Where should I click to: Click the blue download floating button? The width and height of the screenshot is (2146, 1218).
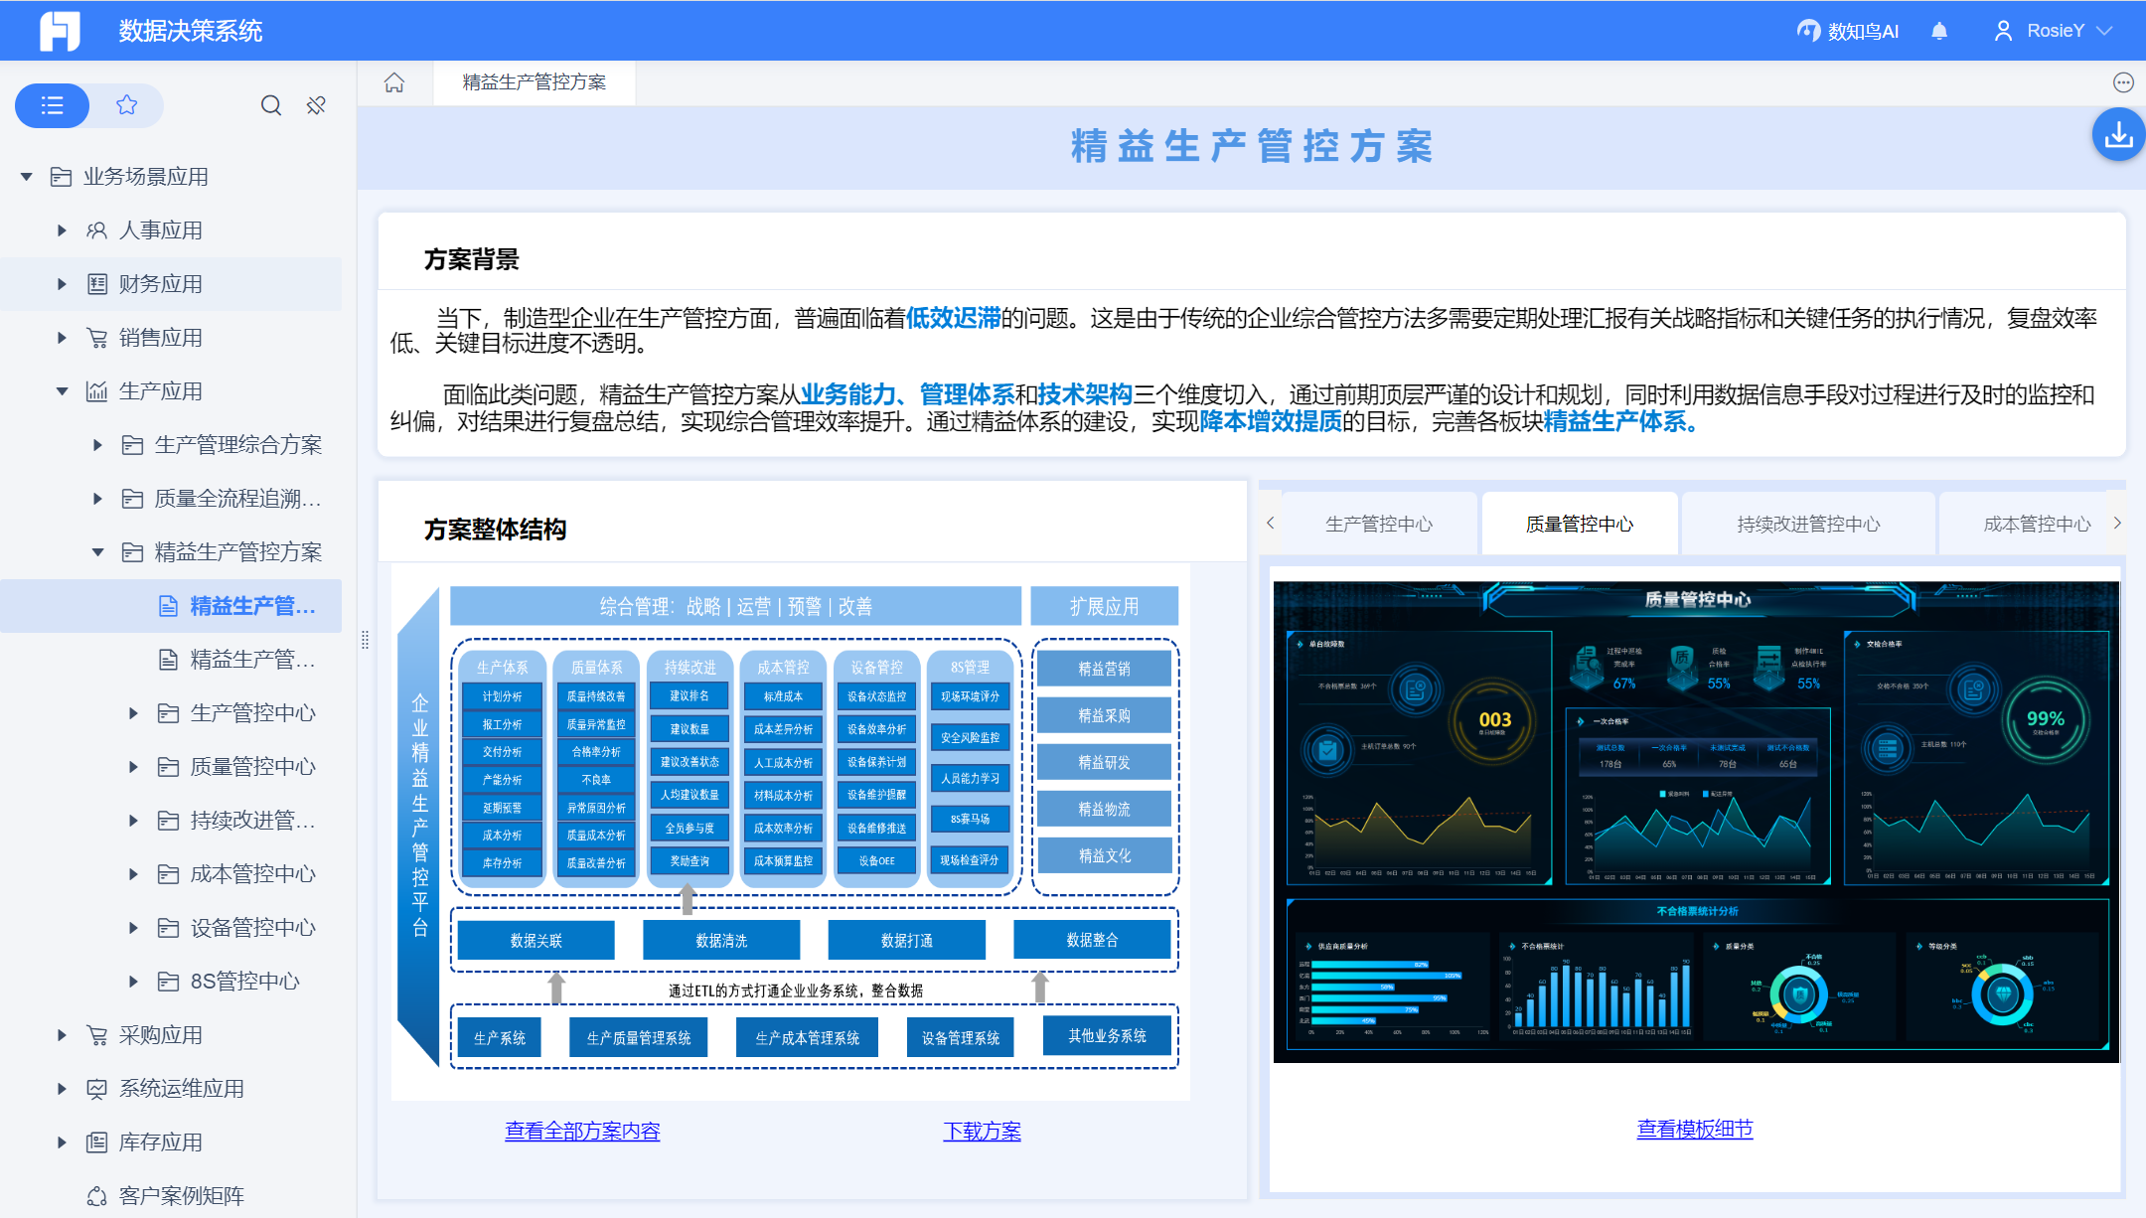[x=2117, y=135]
